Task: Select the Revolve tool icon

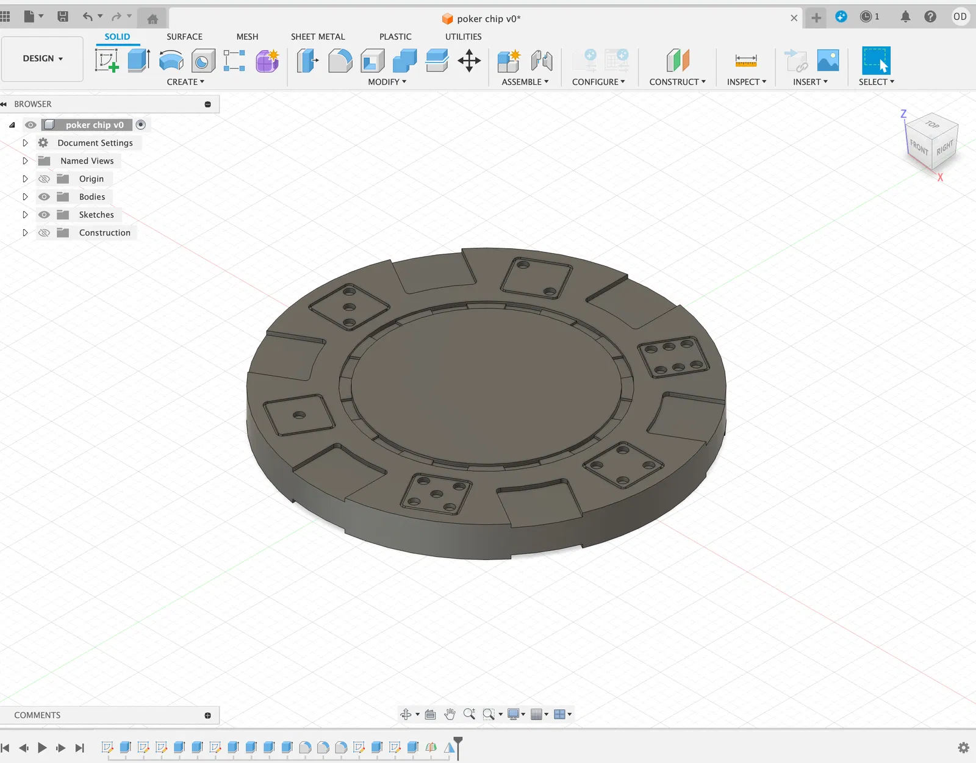Action: [x=171, y=60]
